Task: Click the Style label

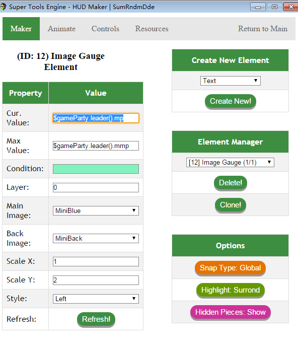Action: point(17,299)
